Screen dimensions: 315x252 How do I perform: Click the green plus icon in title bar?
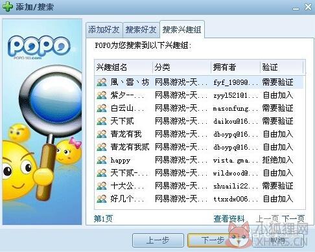(8, 6)
